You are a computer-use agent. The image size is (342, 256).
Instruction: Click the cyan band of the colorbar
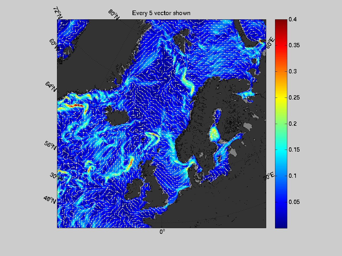281,150
